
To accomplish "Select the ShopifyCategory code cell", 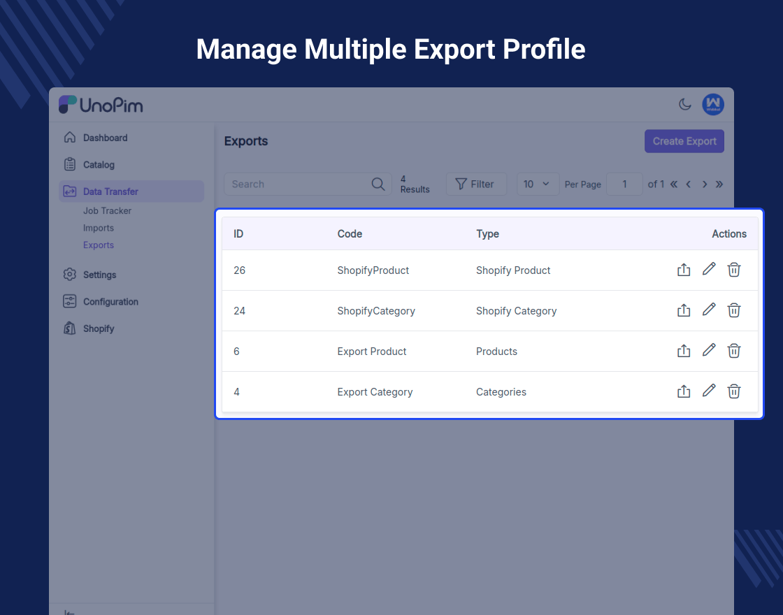I will [x=376, y=310].
